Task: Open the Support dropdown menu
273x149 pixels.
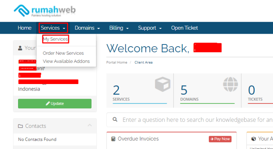Action: 150,28
